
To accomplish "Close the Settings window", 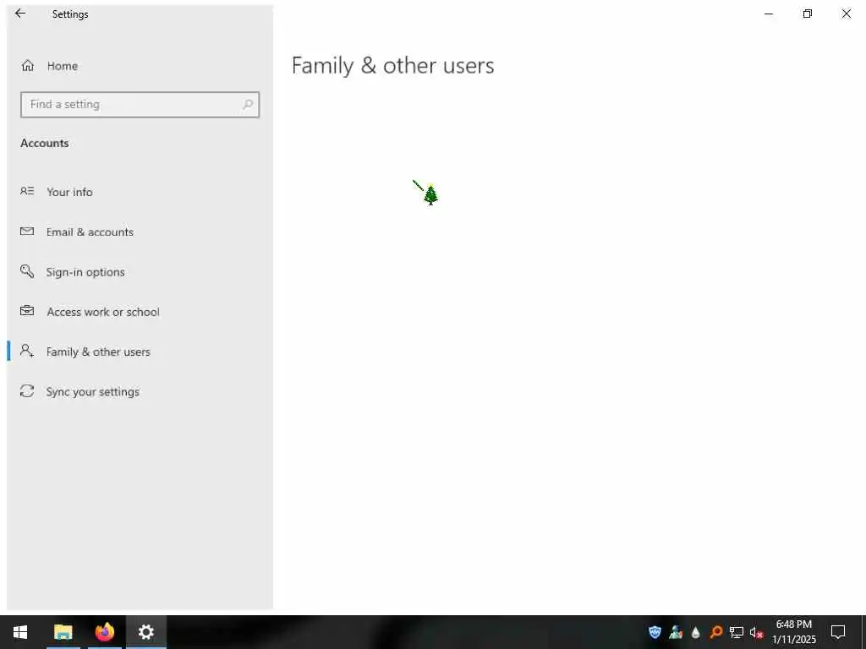I will pyautogui.click(x=846, y=14).
